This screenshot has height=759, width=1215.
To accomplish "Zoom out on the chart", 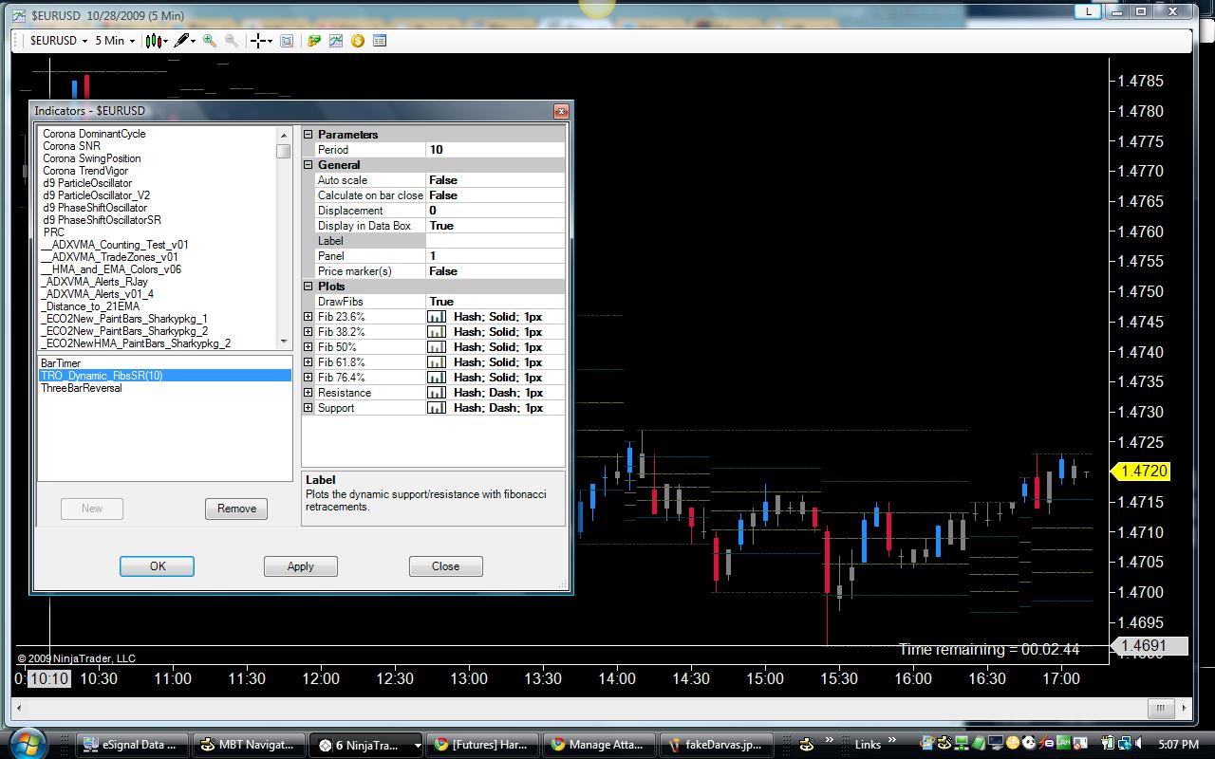I will (x=231, y=41).
